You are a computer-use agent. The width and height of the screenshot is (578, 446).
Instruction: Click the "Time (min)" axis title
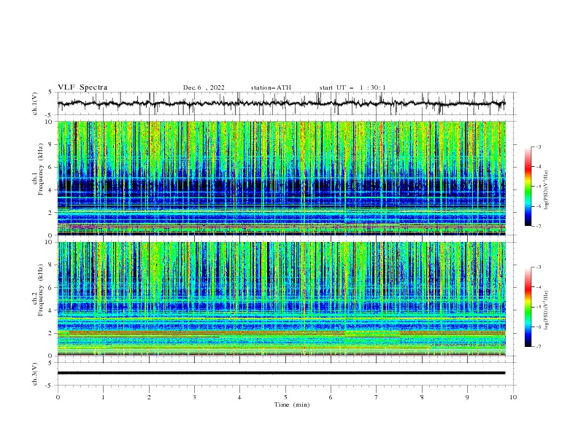[292, 404]
